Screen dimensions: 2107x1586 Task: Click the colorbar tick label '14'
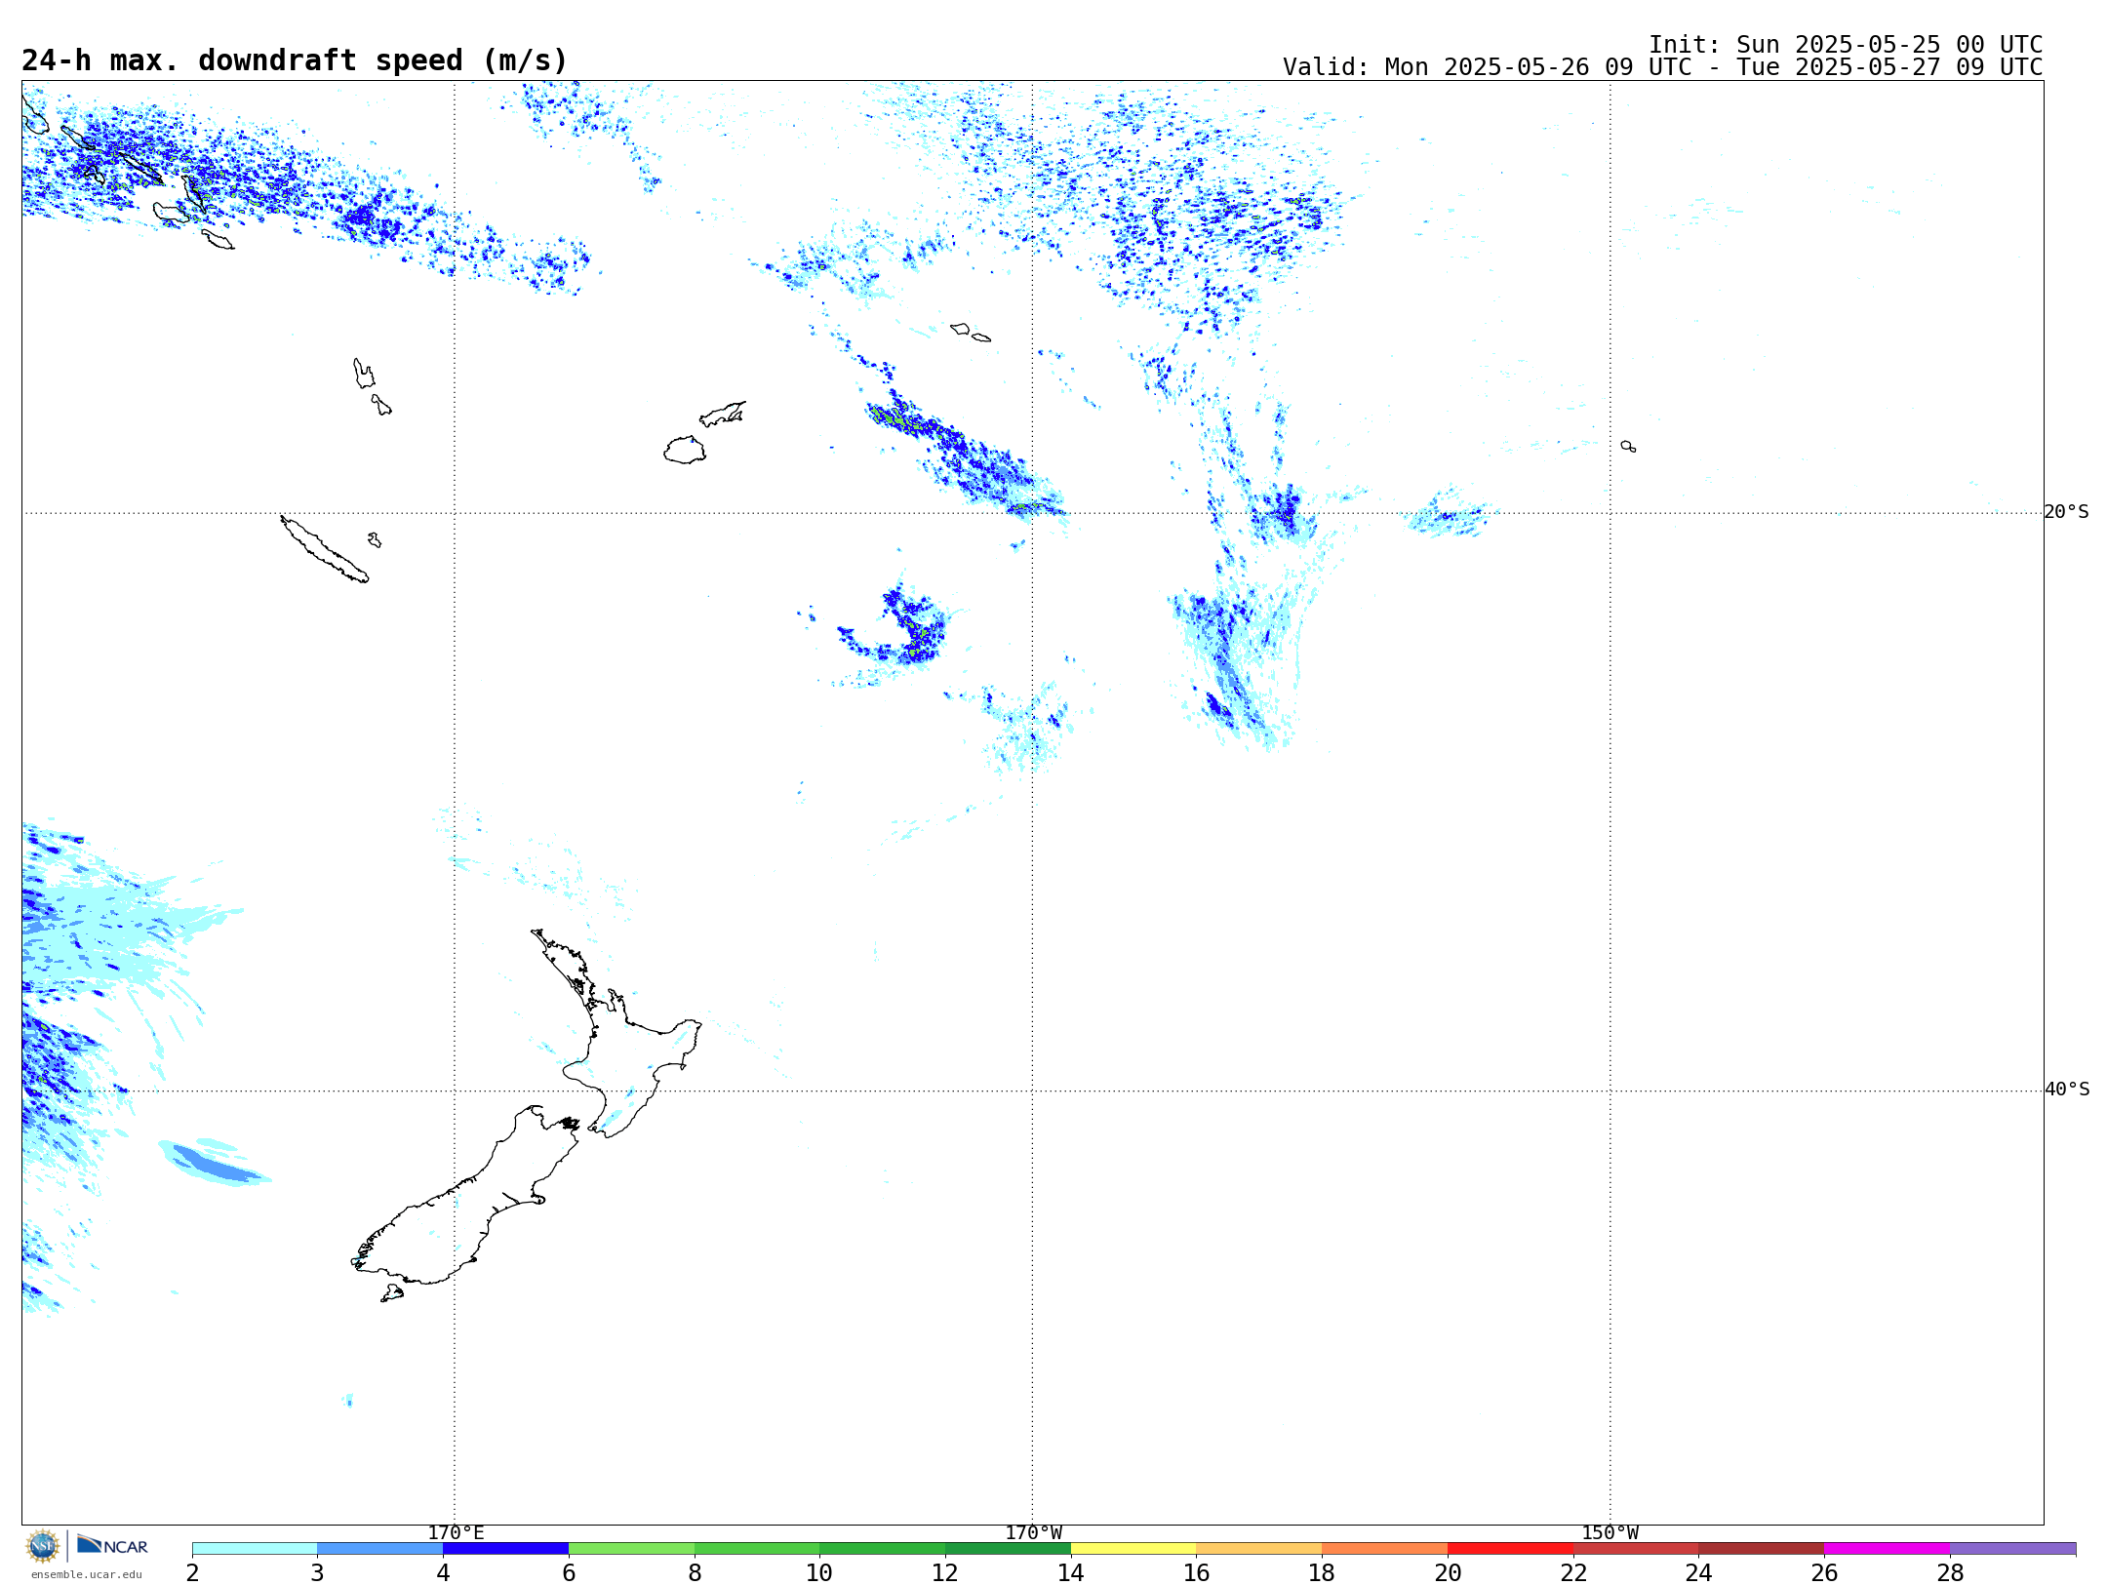coord(1071,1572)
